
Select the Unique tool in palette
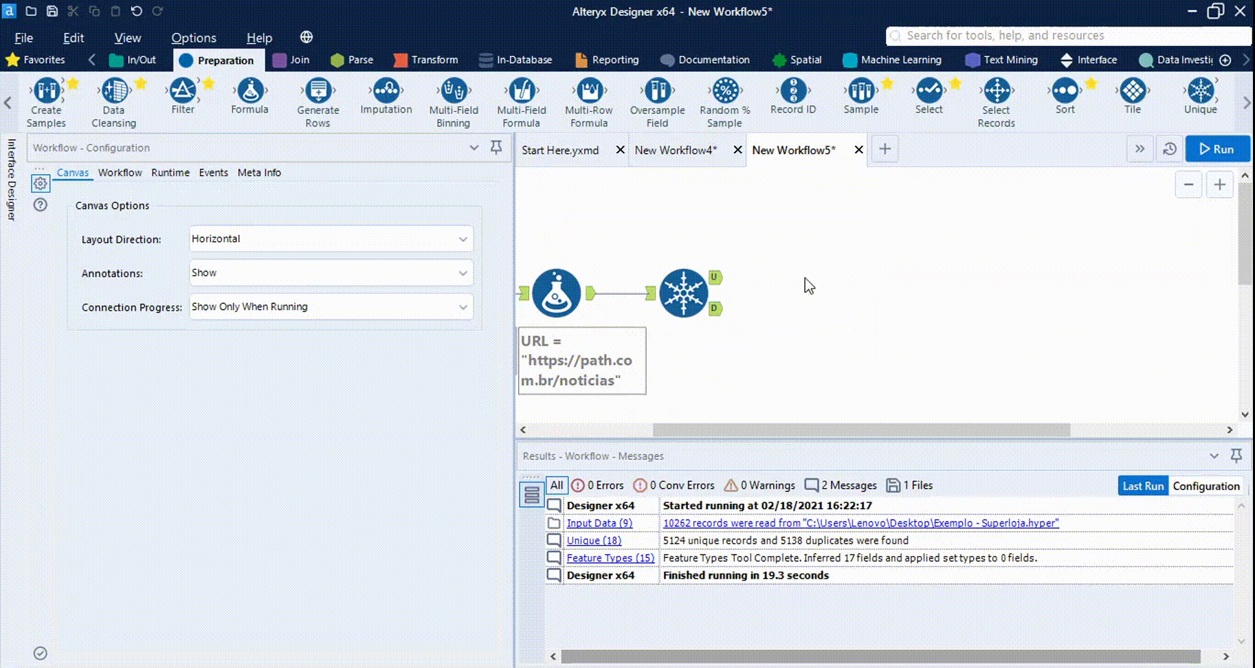(1201, 96)
